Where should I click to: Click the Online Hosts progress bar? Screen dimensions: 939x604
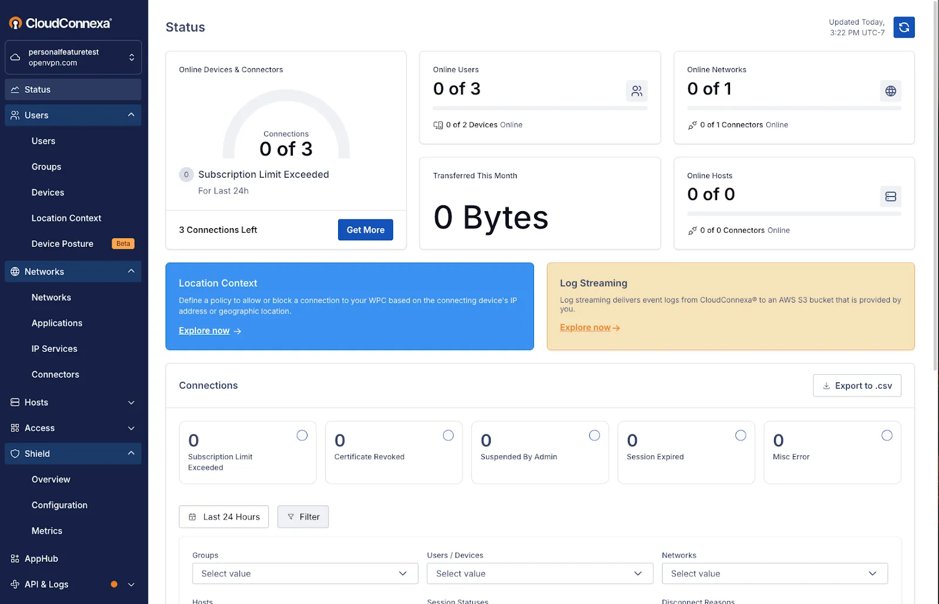coord(794,213)
